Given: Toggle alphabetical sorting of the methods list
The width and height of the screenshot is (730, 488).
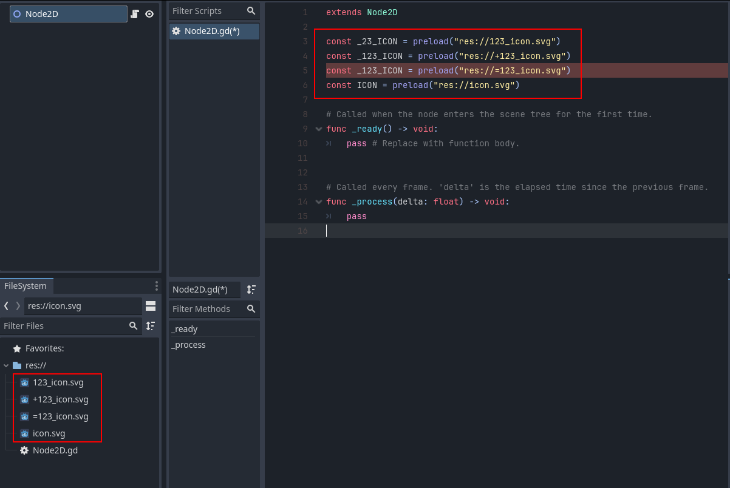Looking at the screenshot, I should tap(251, 290).
